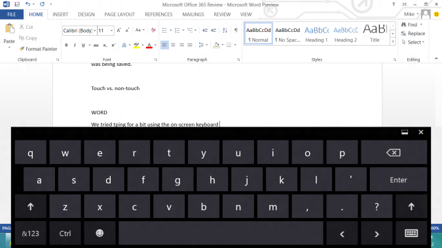Switch to the PAGE LAYOUT tab

tap(120, 14)
